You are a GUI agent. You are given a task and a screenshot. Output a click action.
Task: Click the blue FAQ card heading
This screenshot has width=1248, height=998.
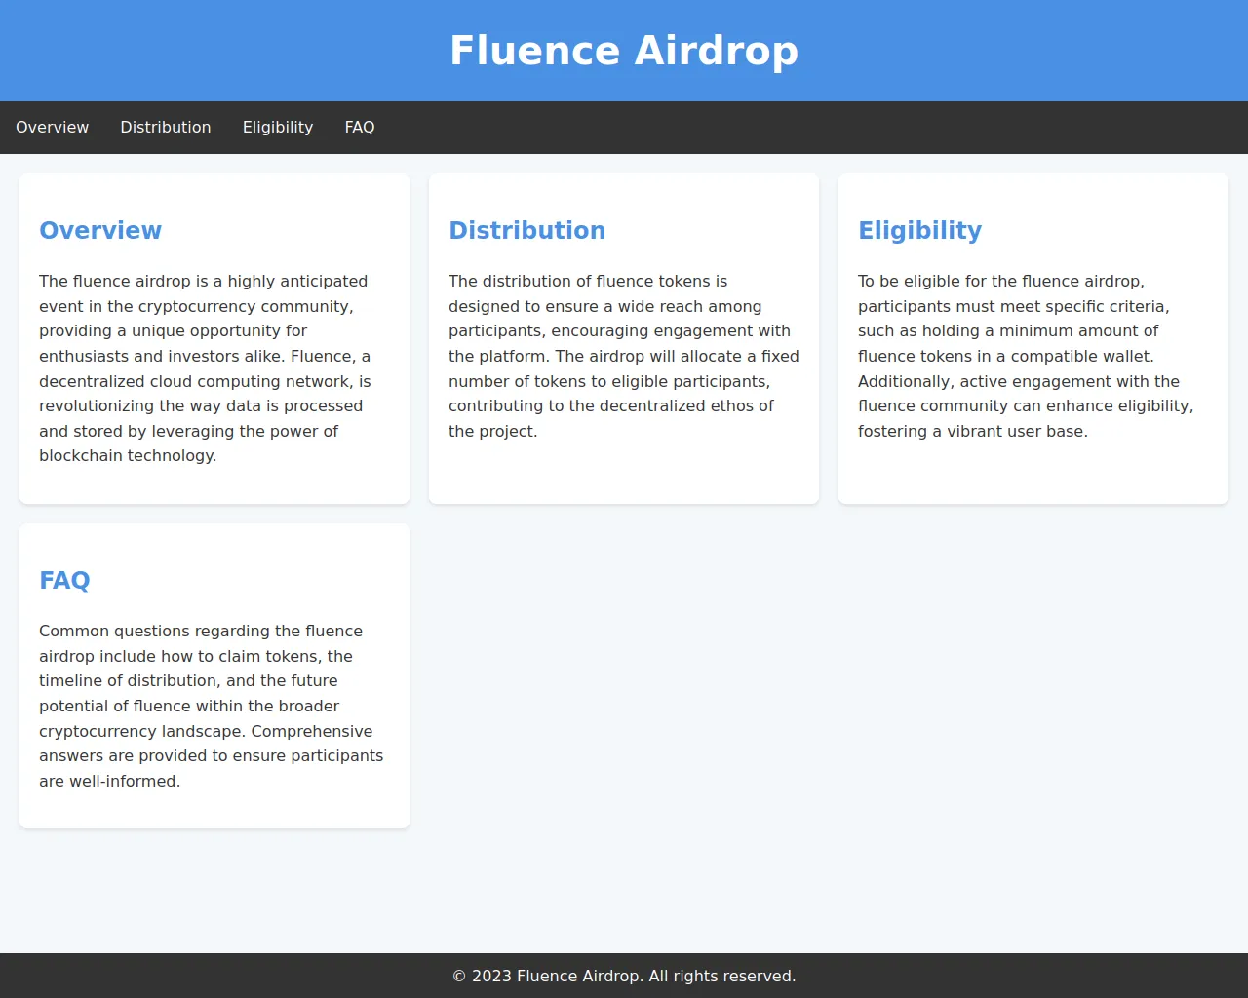click(x=64, y=581)
